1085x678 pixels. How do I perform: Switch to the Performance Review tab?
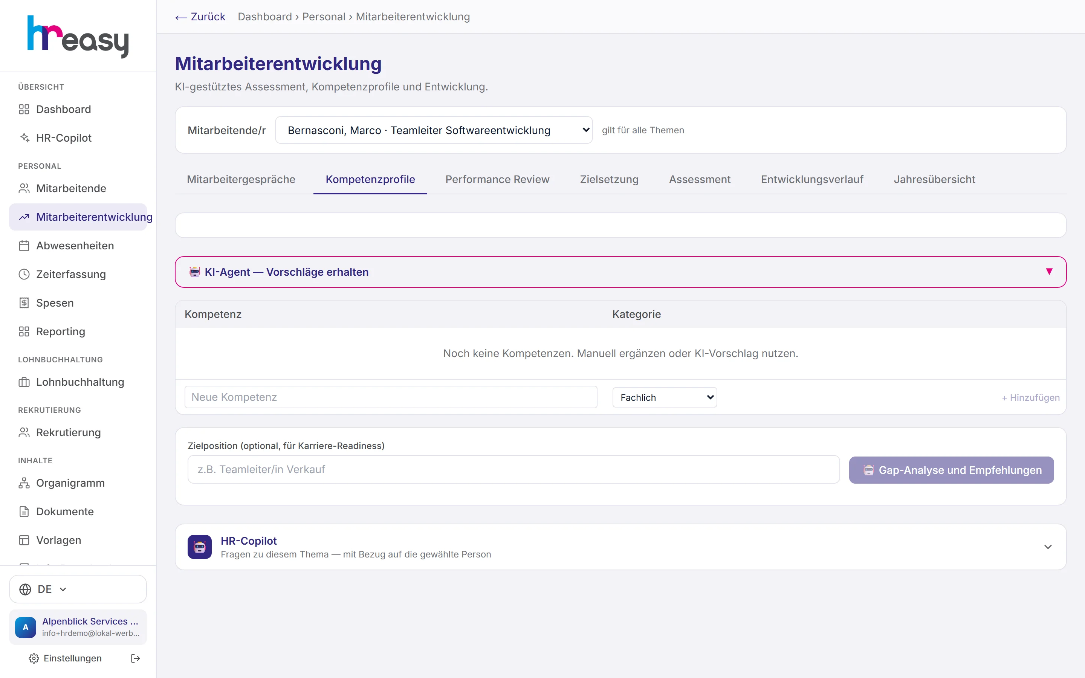497,179
